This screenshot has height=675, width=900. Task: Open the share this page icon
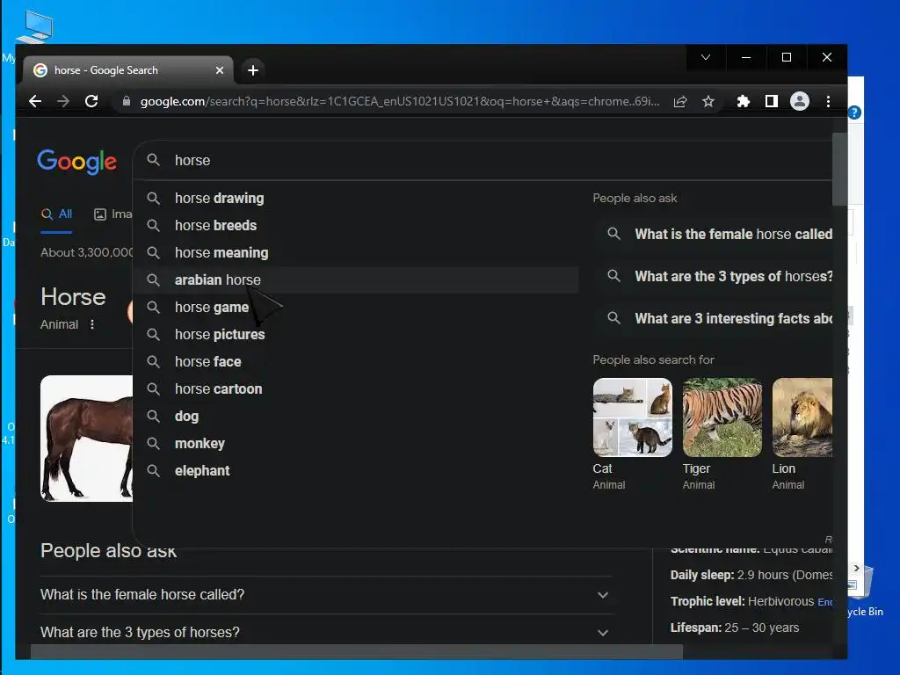pos(680,102)
